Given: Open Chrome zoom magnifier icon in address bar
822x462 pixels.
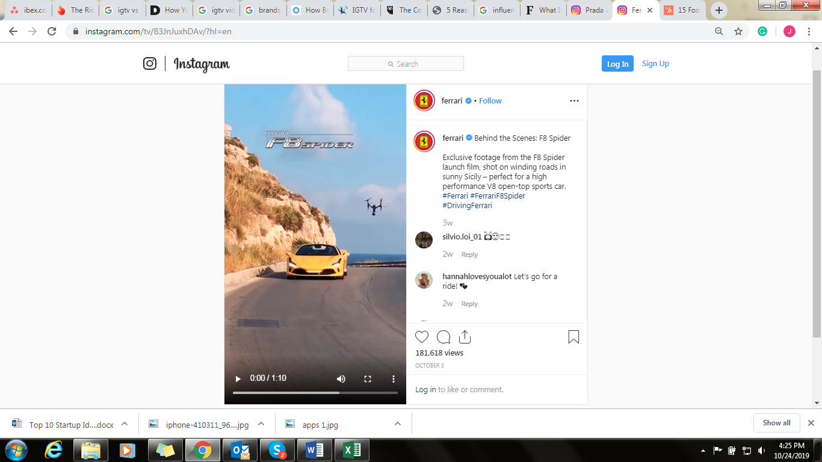Looking at the screenshot, I should [x=719, y=31].
